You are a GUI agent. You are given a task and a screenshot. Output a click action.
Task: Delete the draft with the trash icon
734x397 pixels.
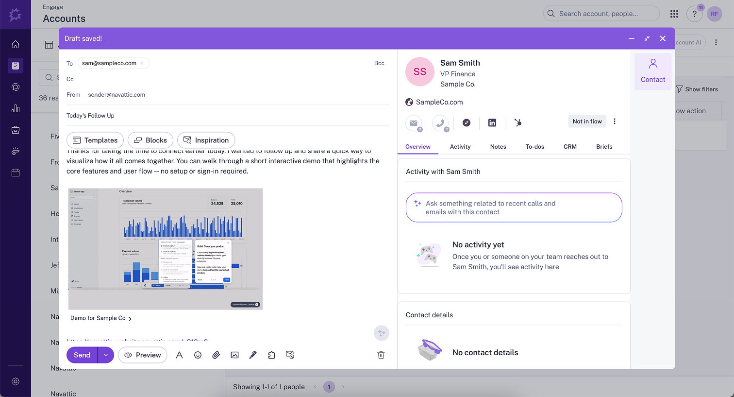click(381, 355)
